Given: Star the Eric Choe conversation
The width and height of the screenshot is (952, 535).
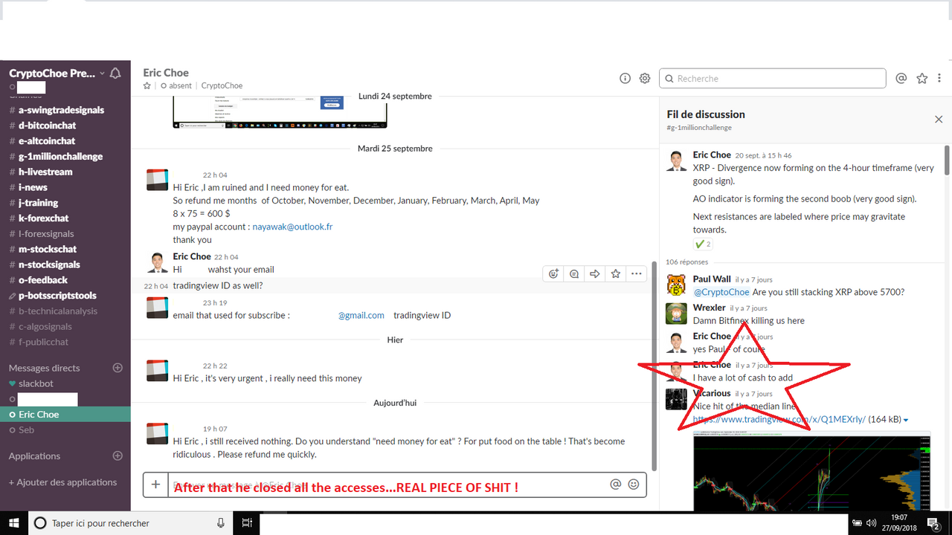Looking at the screenshot, I should (147, 85).
